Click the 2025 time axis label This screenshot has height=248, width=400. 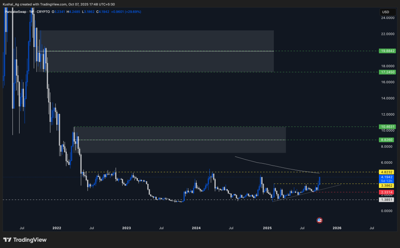[267, 228]
